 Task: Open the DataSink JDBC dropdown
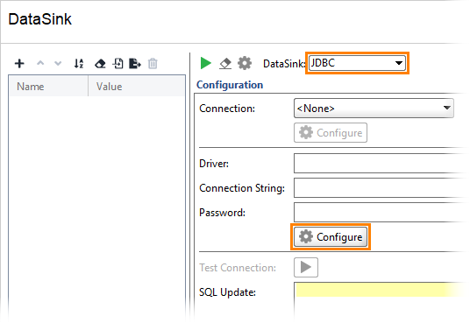coord(357,63)
